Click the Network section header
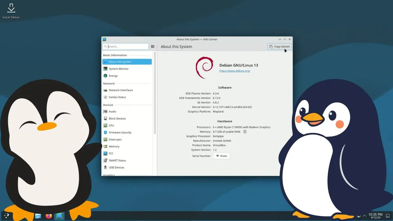 [x=109, y=83]
